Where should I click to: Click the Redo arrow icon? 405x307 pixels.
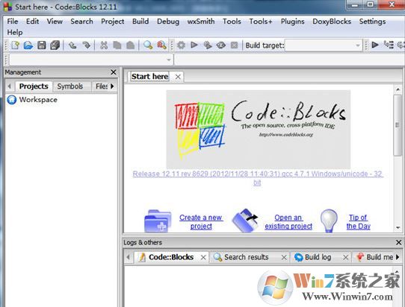[86, 45]
